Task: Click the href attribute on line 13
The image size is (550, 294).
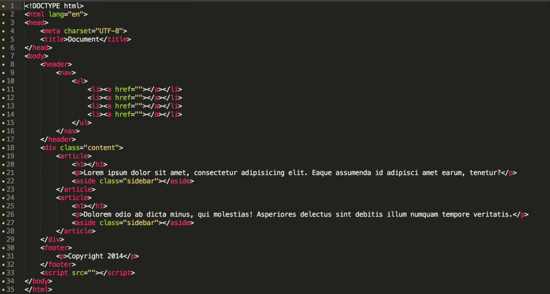Action: pos(129,106)
